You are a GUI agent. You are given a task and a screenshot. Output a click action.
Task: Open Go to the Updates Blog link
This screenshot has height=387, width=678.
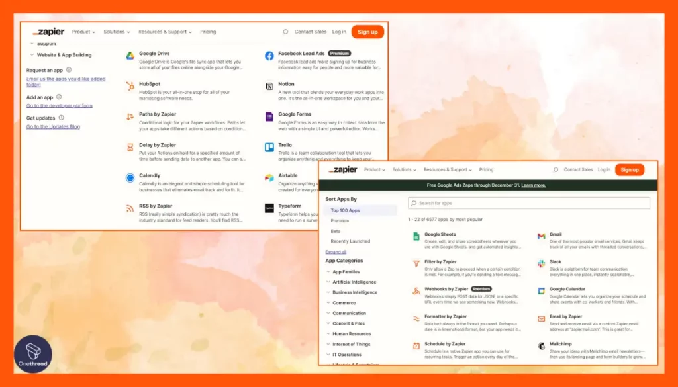(x=53, y=126)
